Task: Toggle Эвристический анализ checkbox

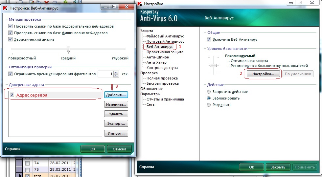Action: 10,39
